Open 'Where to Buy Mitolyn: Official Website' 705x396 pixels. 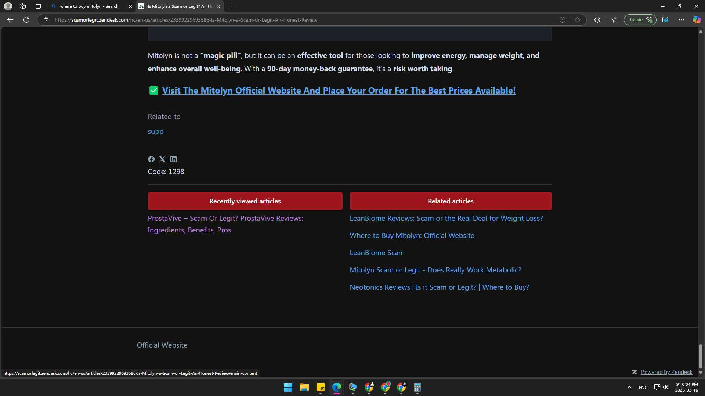coord(412,235)
